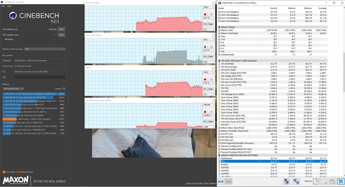Click icon beside Thermal Throttling (HTC)
This screenshot has width=345, height=187.
point(219,146)
